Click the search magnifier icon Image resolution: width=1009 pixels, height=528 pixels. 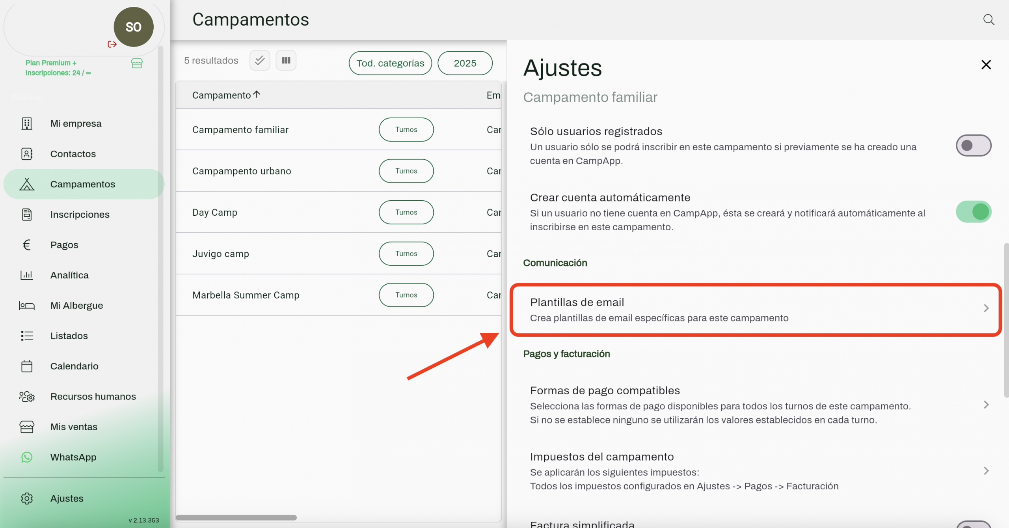pos(989,20)
